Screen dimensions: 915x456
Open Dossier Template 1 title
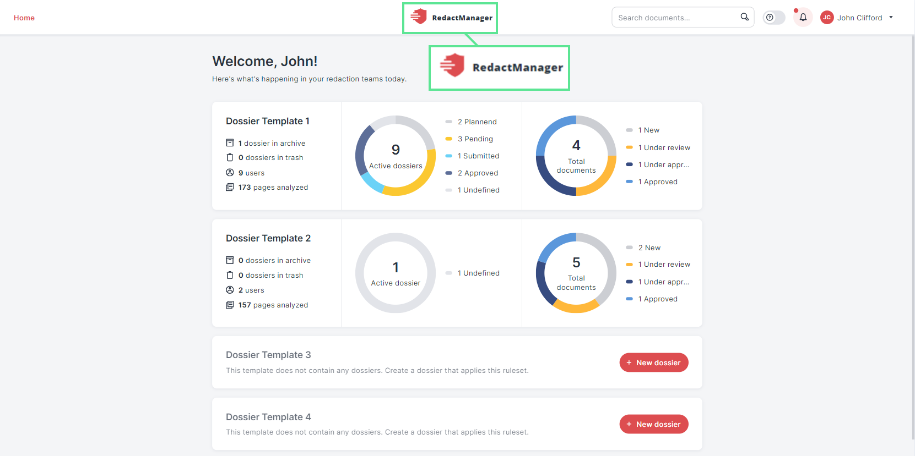click(x=268, y=121)
